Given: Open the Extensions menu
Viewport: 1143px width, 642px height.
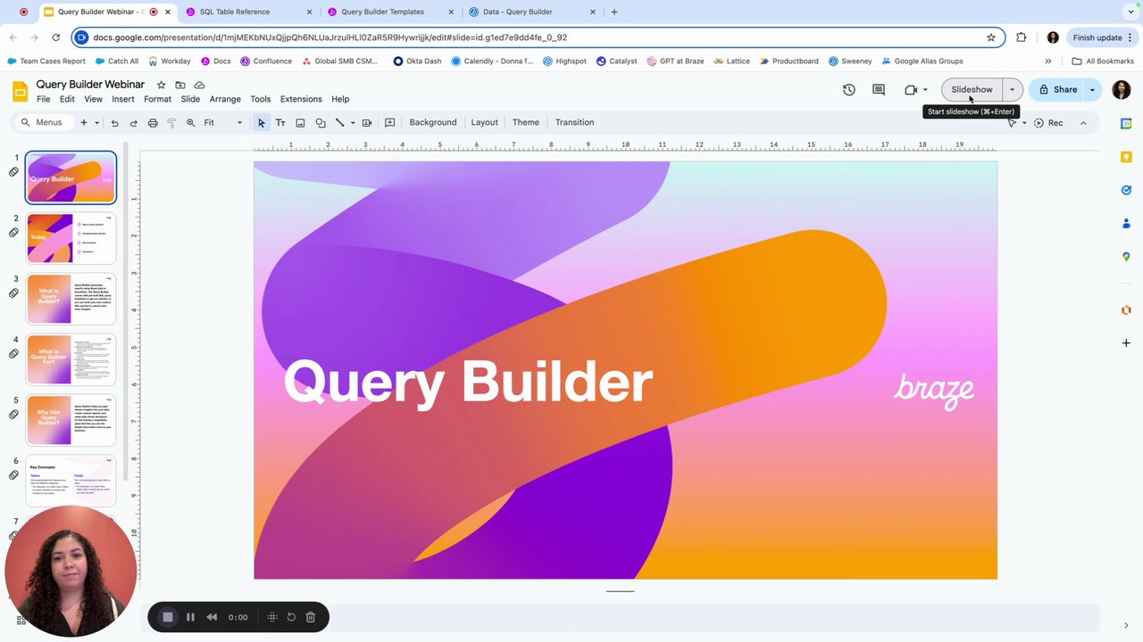Looking at the screenshot, I should (301, 99).
